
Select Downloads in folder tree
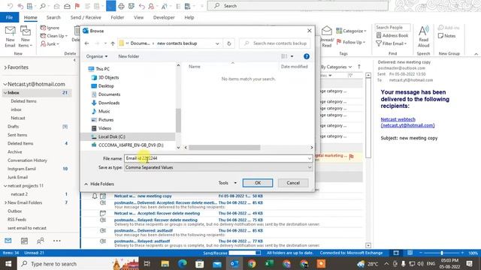109,103
